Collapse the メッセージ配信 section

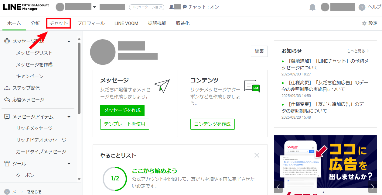(x=69, y=41)
